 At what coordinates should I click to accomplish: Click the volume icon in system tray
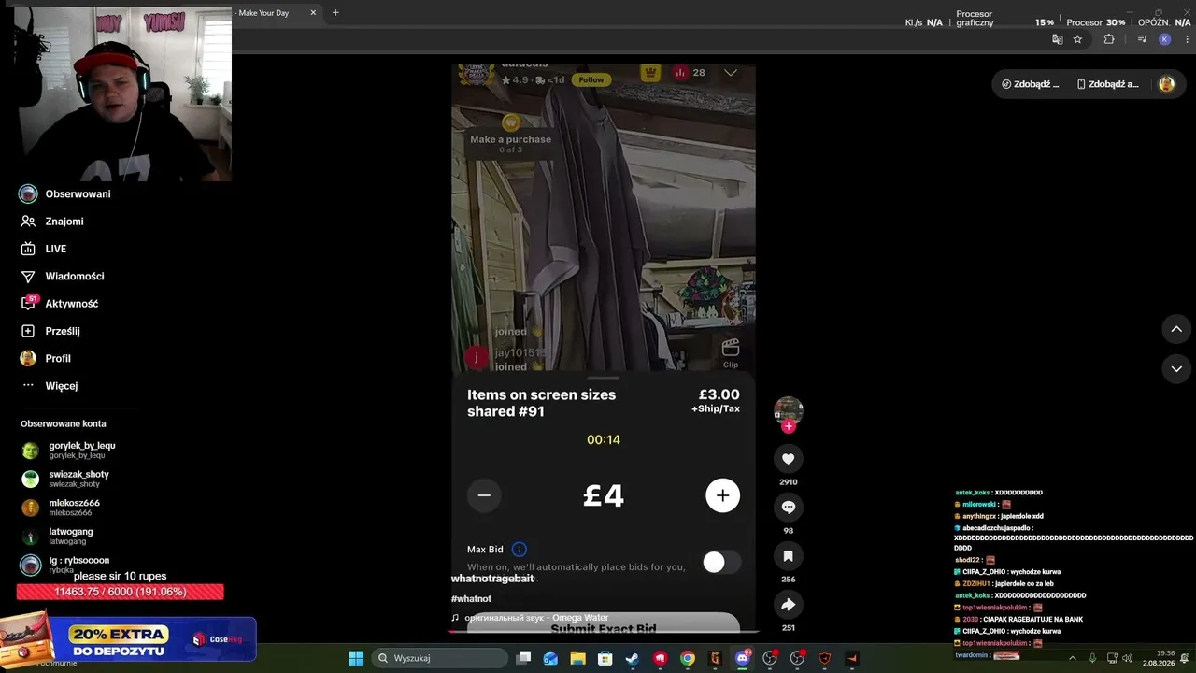[1127, 658]
